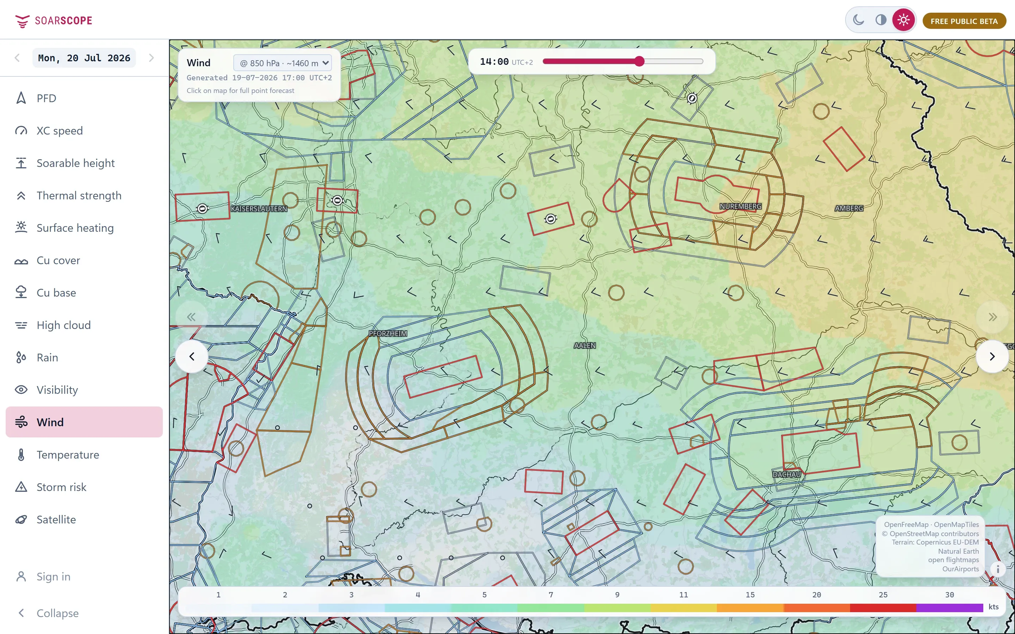The height and width of the screenshot is (634, 1015).
Task: Click the purple 30 kts legend color
Action: (x=949, y=608)
